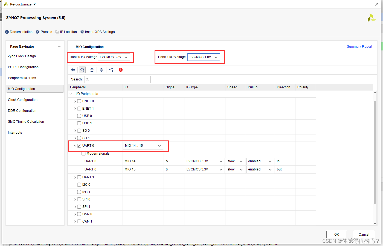The width and height of the screenshot is (383, 246).
Task: Uncheck the UART 0 checkbox
Action: click(79, 146)
